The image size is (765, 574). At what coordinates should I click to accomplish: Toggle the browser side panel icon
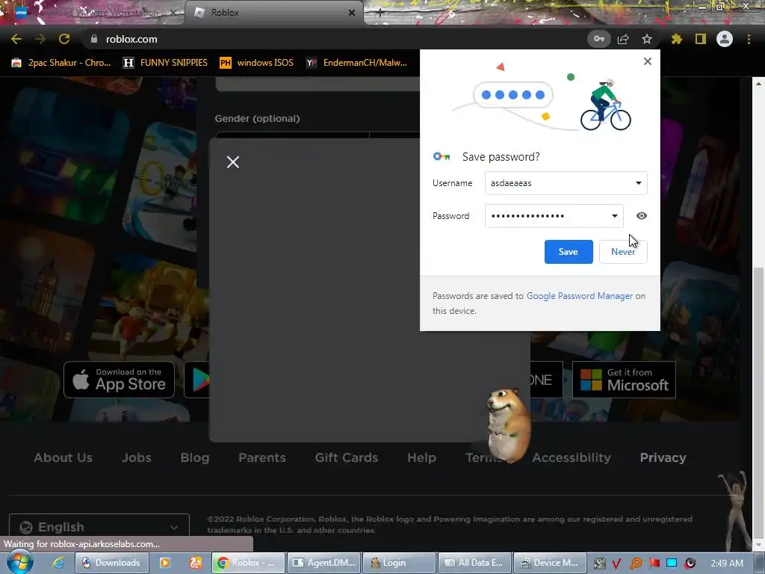coord(701,39)
